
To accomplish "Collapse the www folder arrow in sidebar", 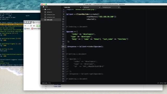I will coord(41,7).
